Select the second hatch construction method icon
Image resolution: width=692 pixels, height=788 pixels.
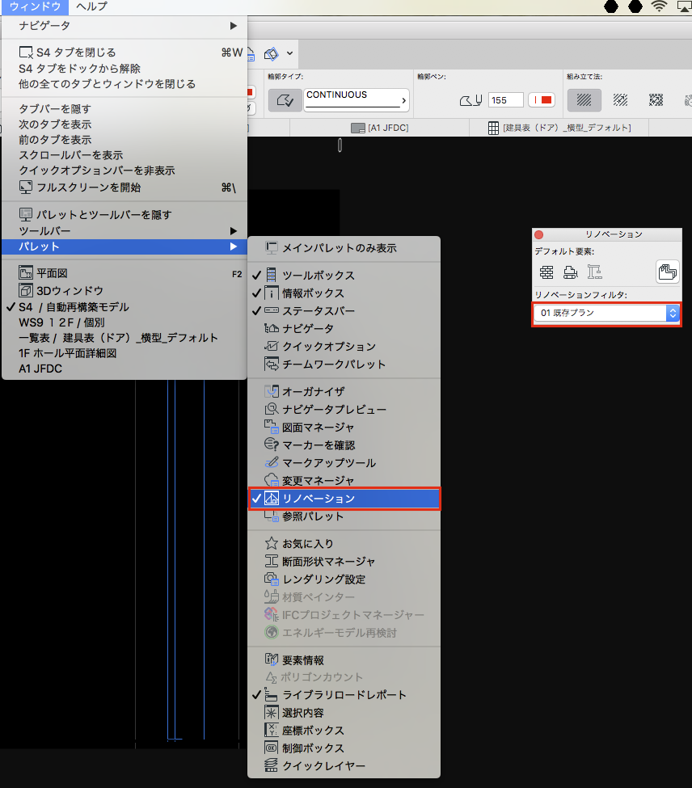tap(620, 100)
